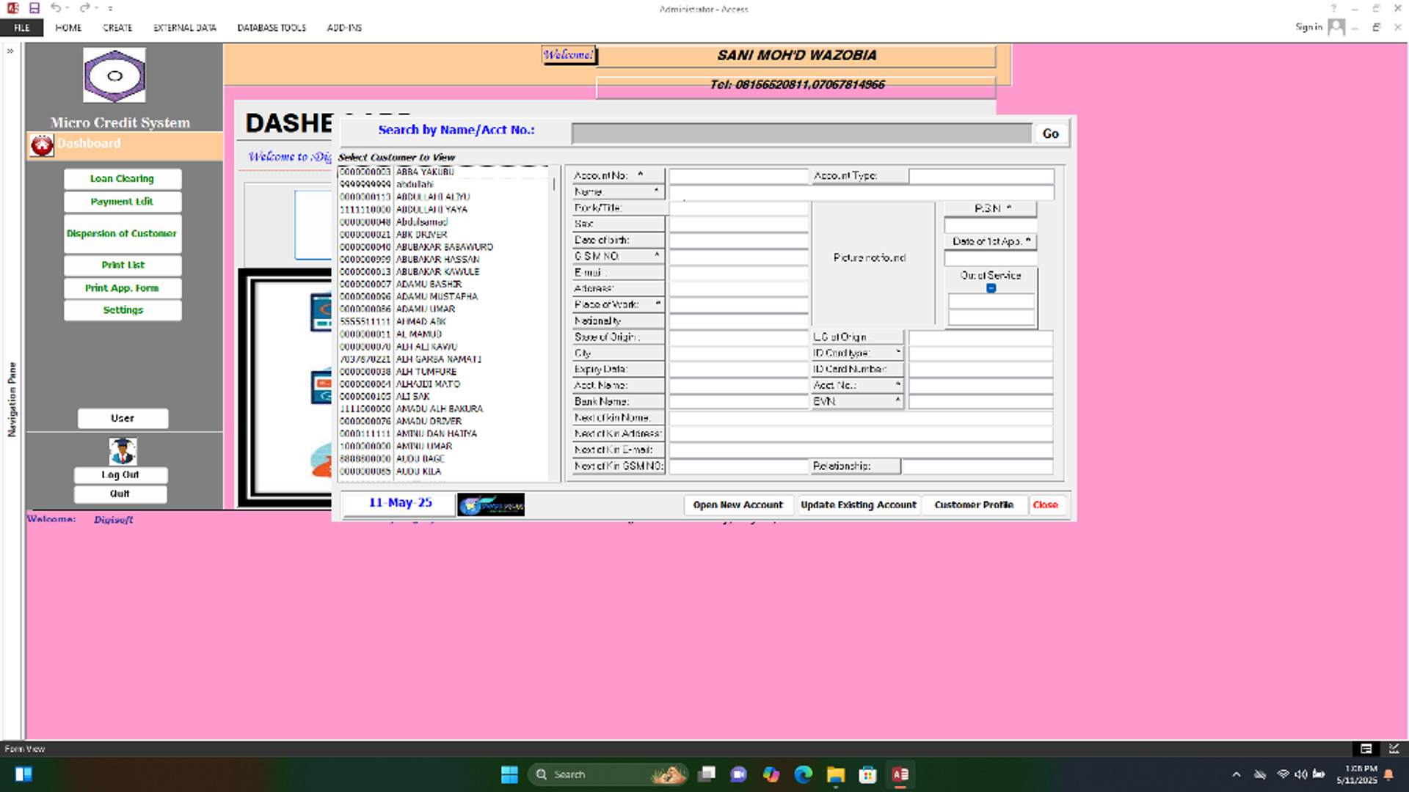Open File Explorer from the taskbar
This screenshot has height=792, width=1409.
point(835,774)
